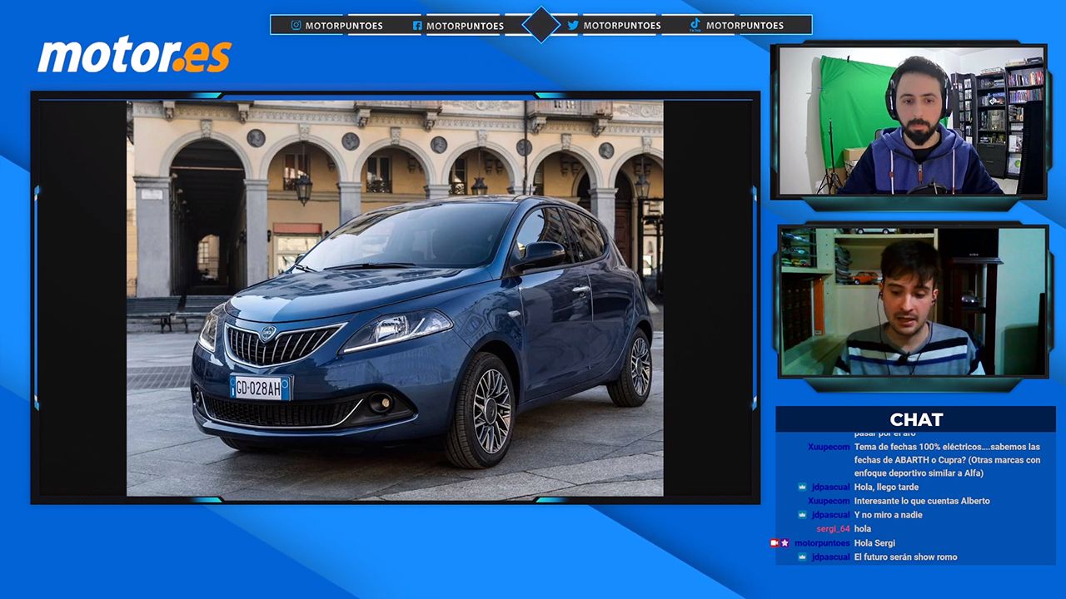This screenshot has height=599, width=1066.
Task: Open the MOTORPUNTOES TikTok handle text
Action: (x=745, y=26)
